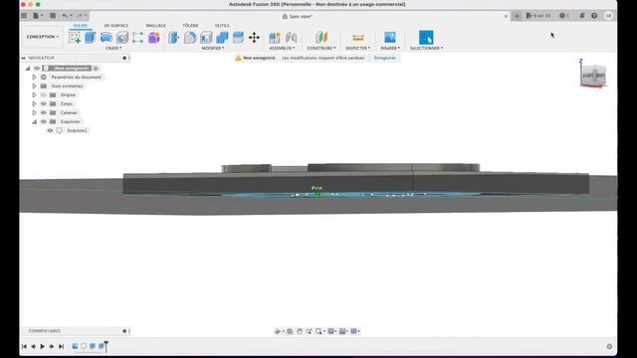
Task: Click the Select tool icon
Action: [426, 38]
